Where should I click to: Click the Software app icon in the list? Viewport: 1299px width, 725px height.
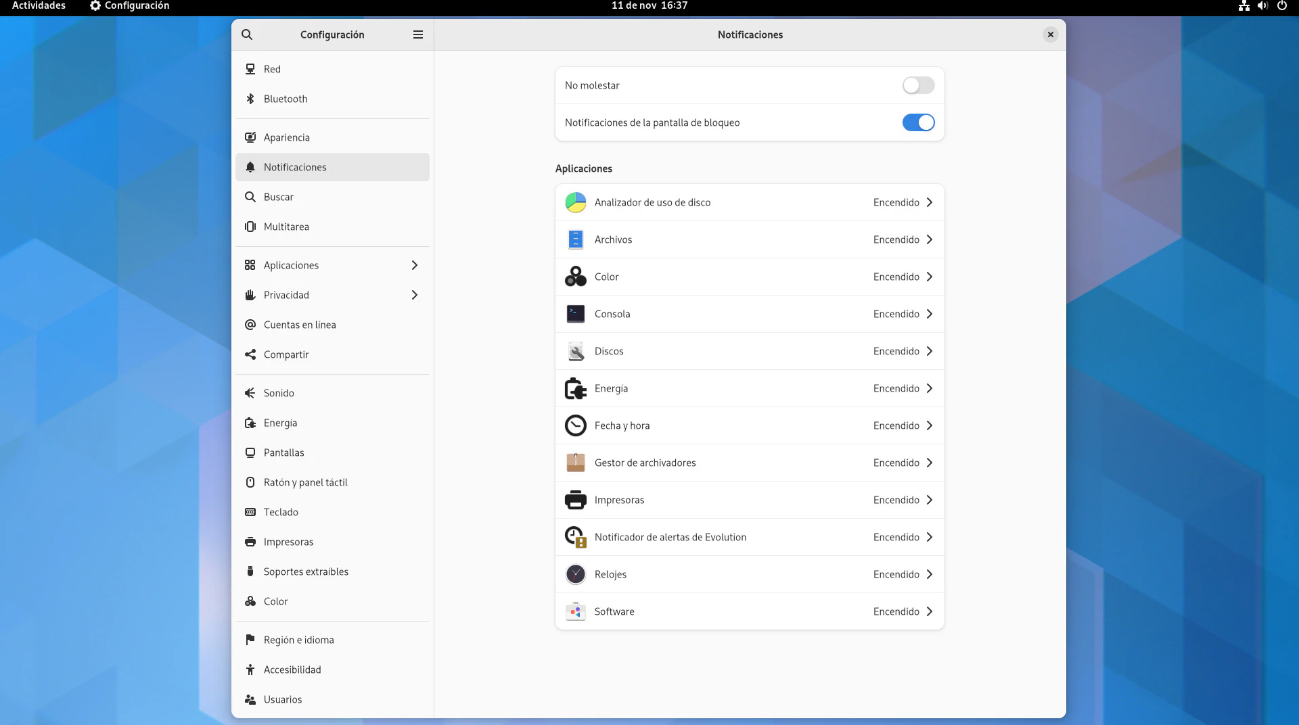click(575, 611)
